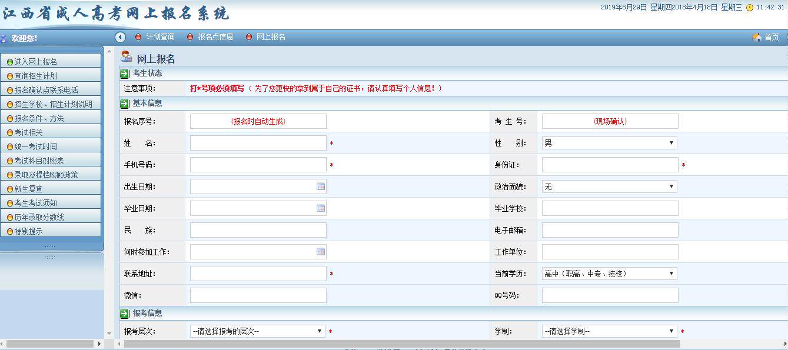
Task: Open calendar picker for 何时参加工作
Action: click(x=321, y=252)
